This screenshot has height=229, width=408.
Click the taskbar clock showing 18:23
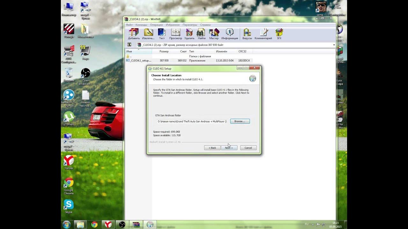pos(335,225)
